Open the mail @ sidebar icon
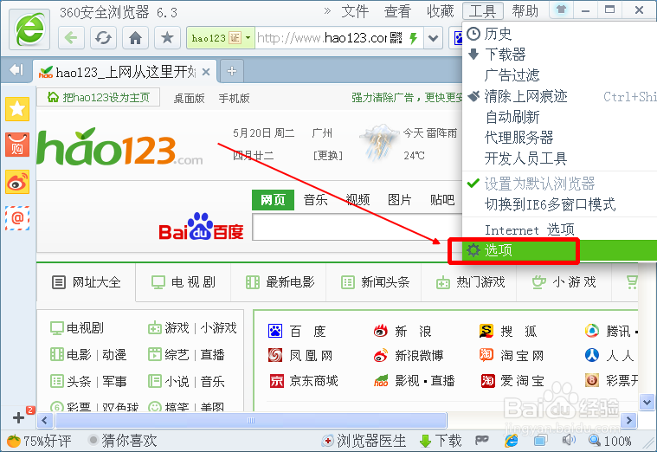The image size is (657, 452). click(x=17, y=218)
